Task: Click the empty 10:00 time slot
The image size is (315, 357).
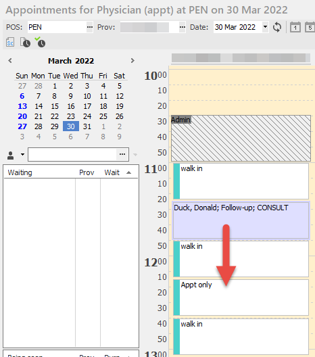Action: click(x=242, y=77)
